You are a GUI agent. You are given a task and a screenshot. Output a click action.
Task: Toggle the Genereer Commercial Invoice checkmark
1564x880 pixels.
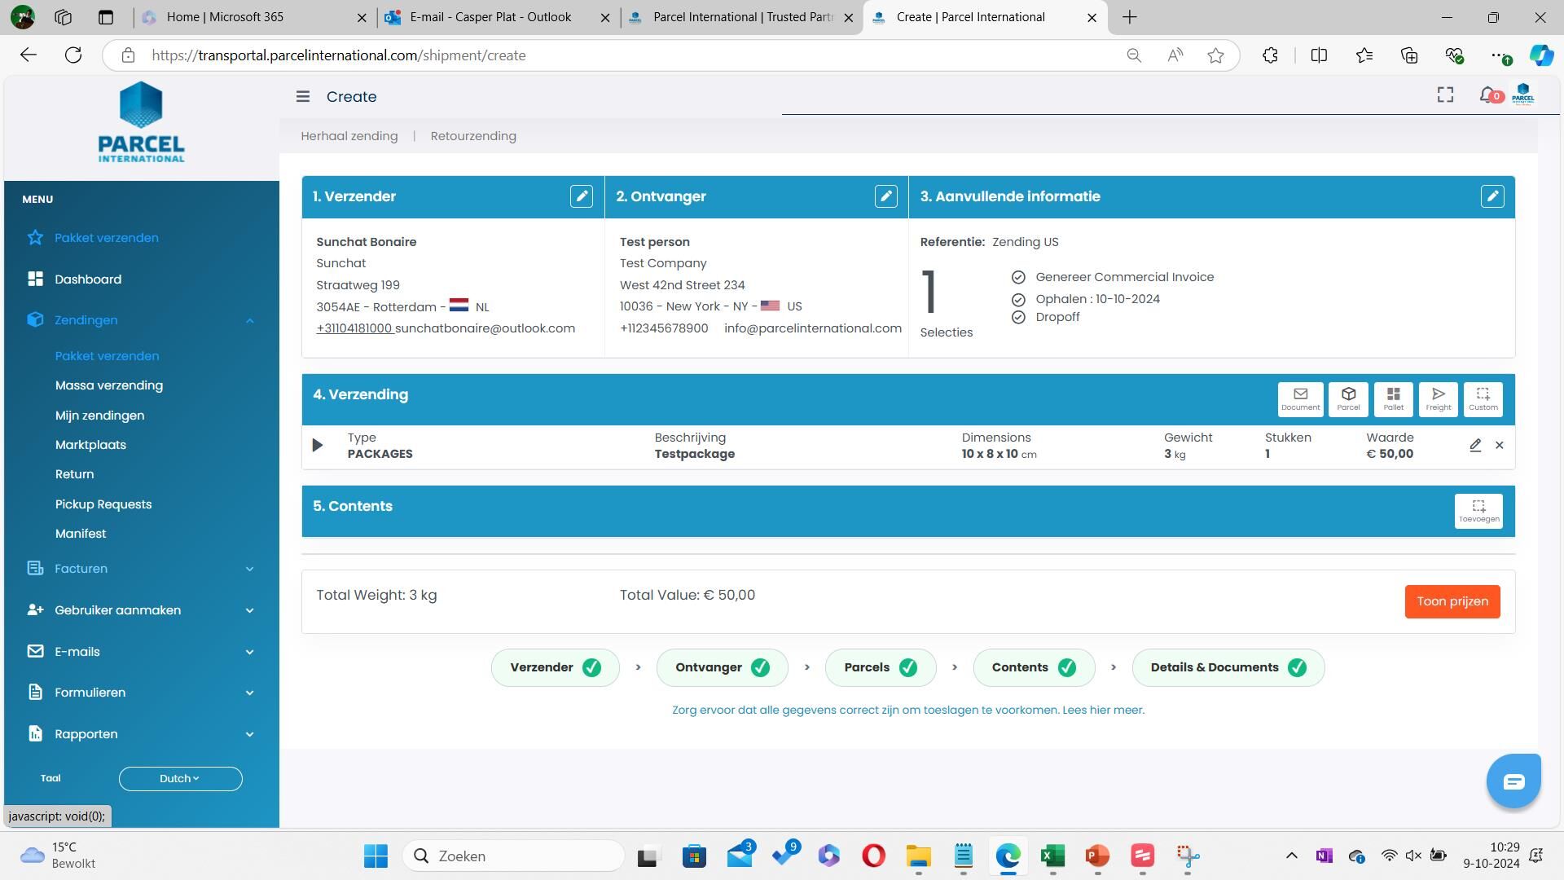(x=1018, y=278)
